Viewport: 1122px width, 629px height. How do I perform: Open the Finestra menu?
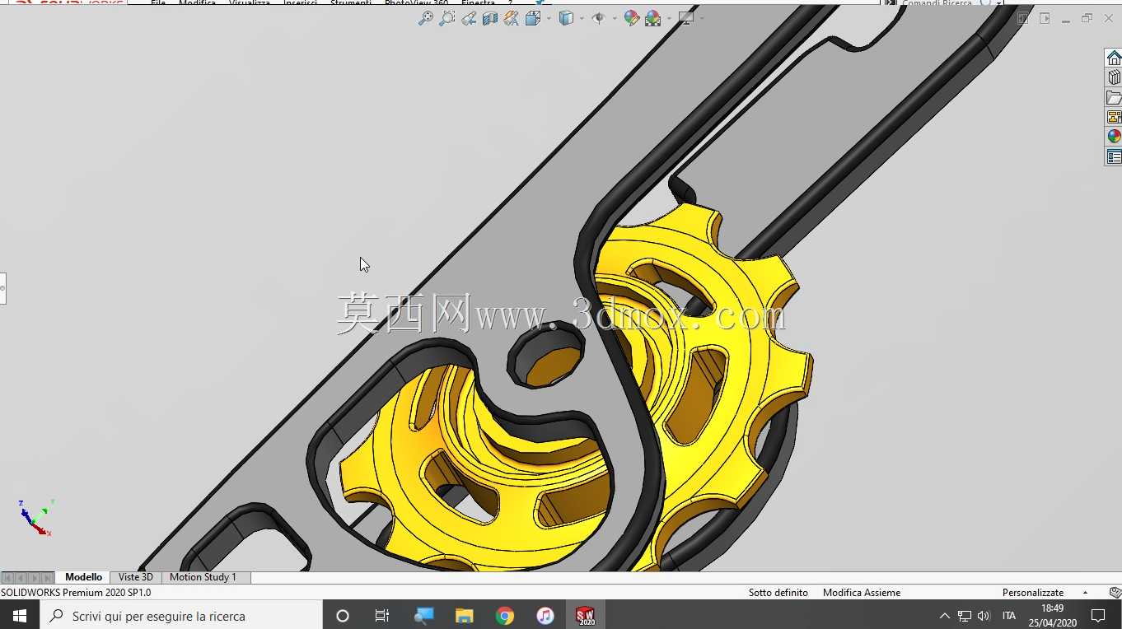tap(479, 3)
